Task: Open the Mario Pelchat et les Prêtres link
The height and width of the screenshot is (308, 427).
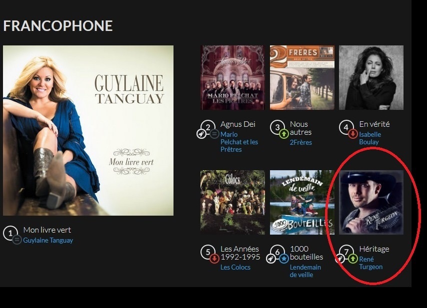Action: coord(239,142)
